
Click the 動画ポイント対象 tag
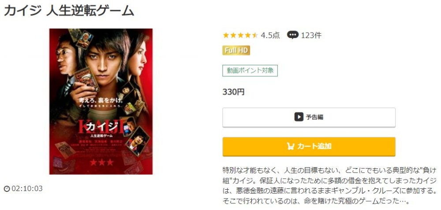point(250,71)
